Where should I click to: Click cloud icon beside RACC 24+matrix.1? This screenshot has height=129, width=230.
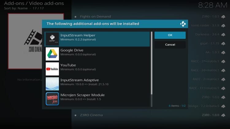(223, 71)
